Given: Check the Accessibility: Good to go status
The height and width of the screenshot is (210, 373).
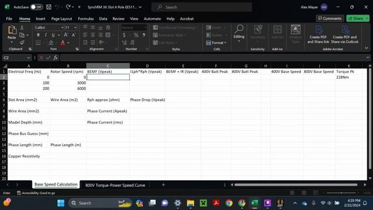Looking at the screenshot, I should [x=36, y=193].
